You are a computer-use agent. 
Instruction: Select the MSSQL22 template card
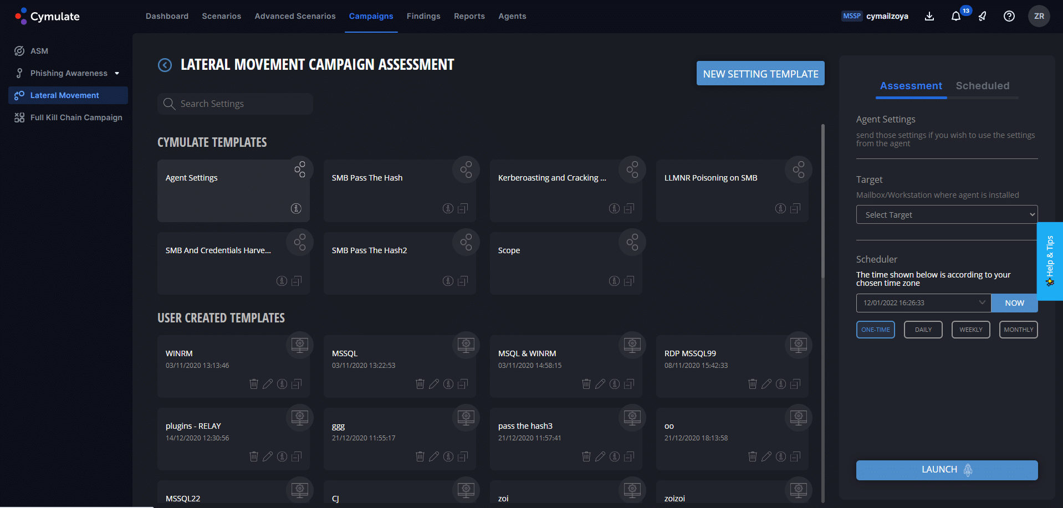click(x=233, y=492)
